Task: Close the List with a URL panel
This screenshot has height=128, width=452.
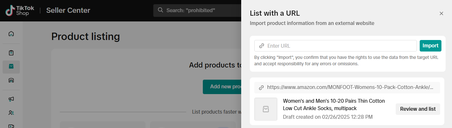Action: (441, 13)
